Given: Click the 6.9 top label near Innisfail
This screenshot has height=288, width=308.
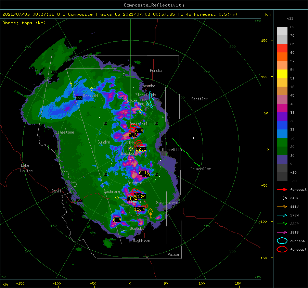Looking at the screenshot, I should pos(139,131).
